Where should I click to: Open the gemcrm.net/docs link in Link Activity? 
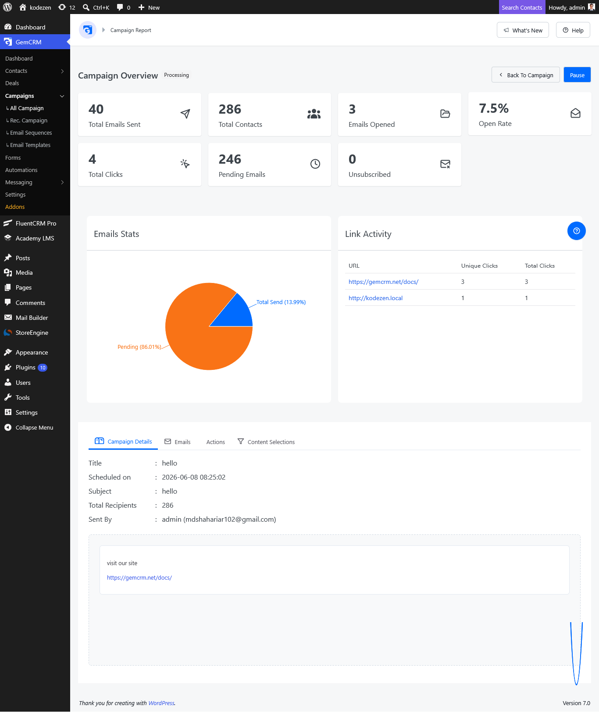[x=383, y=282]
